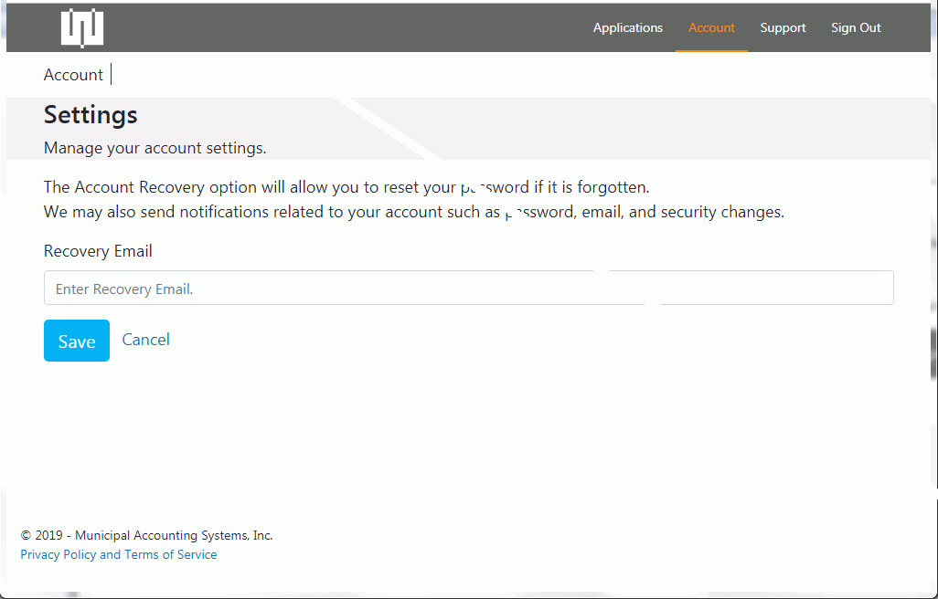The image size is (938, 599).
Task: Click the notifications description sentence
Action: pos(413,212)
